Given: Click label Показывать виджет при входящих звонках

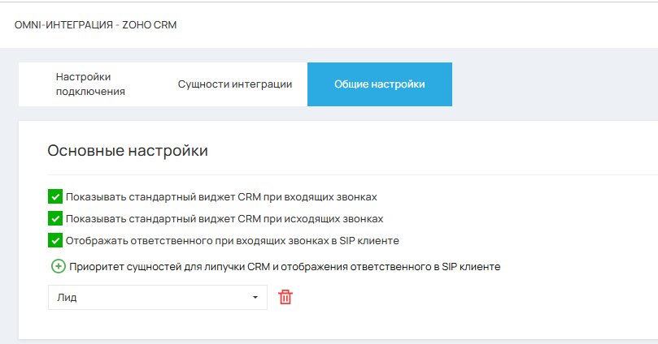Looking at the screenshot, I should (x=221, y=196).
